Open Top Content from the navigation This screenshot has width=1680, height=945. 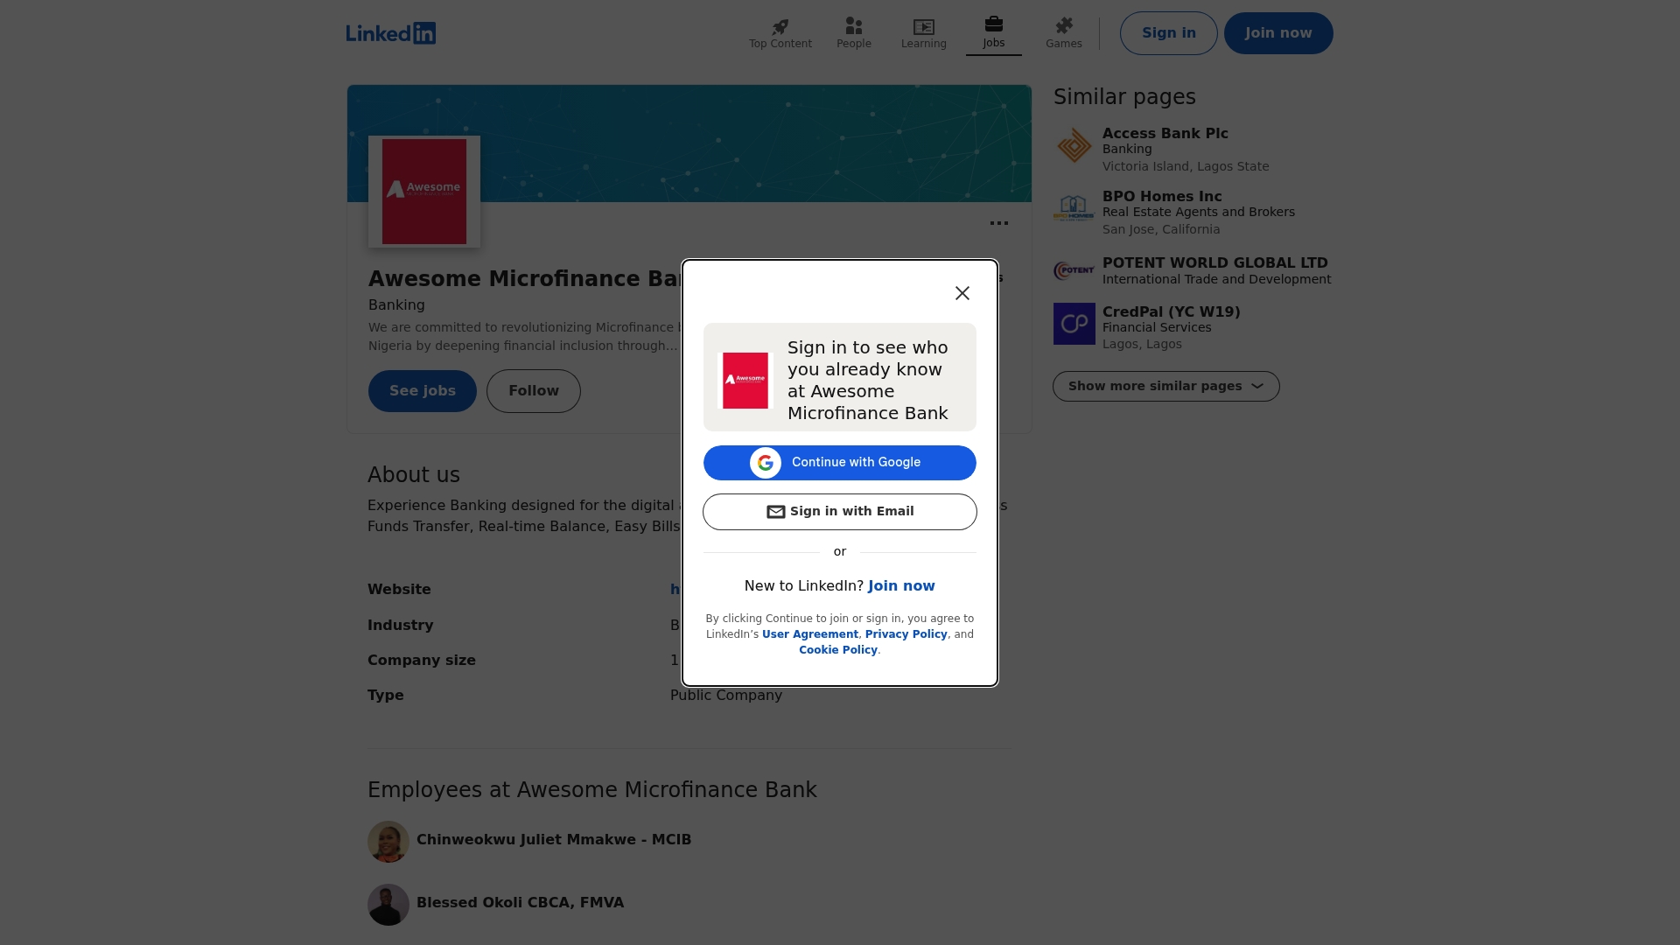click(x=780, y=33)
